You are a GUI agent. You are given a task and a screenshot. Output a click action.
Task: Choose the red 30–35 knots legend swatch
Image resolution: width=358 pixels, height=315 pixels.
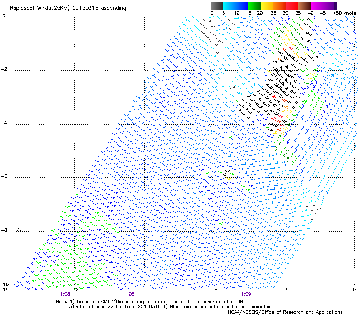tap(292, 6)
